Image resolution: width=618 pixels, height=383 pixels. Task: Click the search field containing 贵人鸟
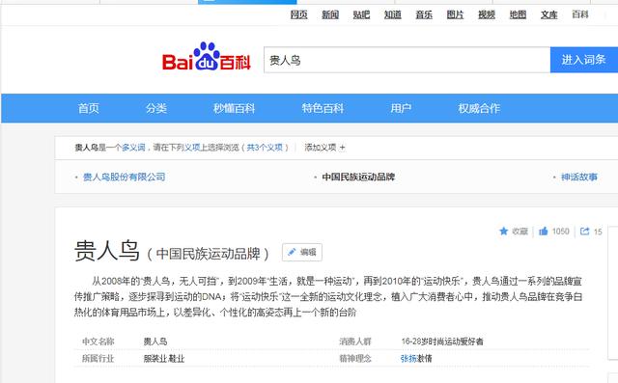pyautogui.click(x=407, y=60)
